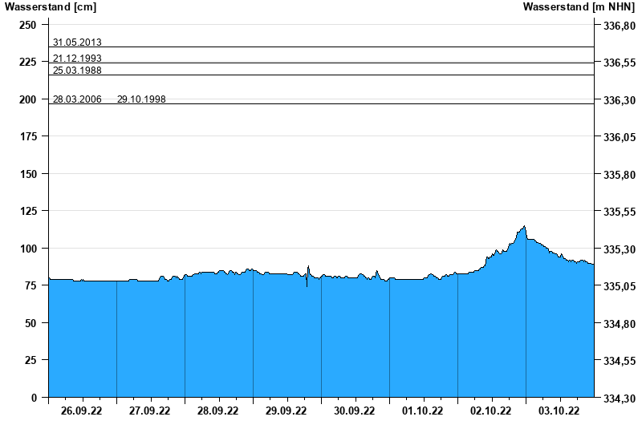Screen dimensions: 642x441
Task: Click the 125 value on left axis
Action: pyautogui.click(x=28, y=211)
